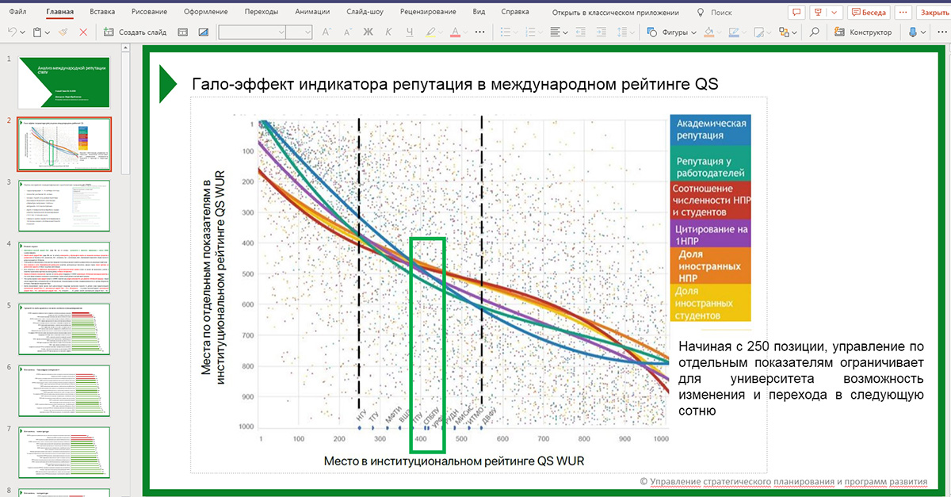
Task: Open the slide Layout icon
Action: pos(182,32)
